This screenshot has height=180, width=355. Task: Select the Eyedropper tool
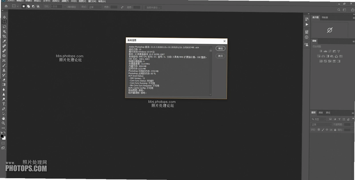4,41
